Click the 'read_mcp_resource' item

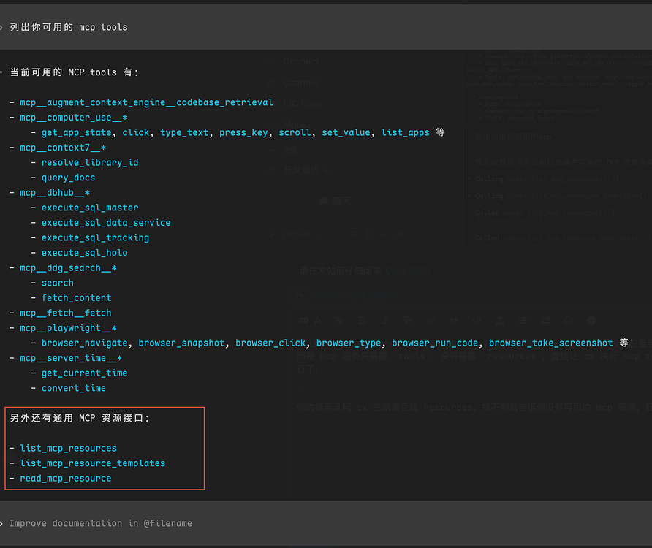[66, 478]
